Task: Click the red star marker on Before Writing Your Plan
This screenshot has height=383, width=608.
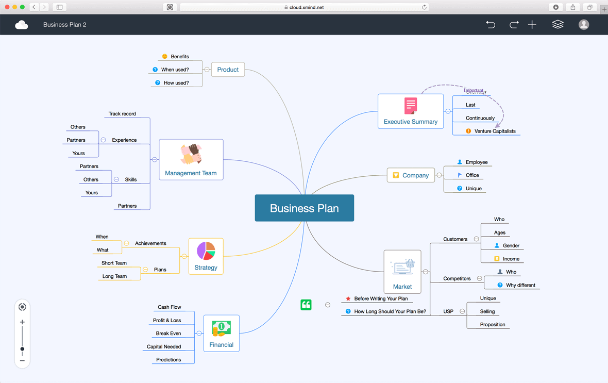Action: [x=348, y=298]
